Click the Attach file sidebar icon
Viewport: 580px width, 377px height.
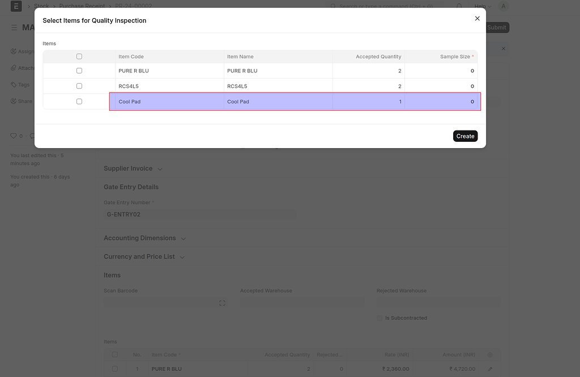[12, 68]
